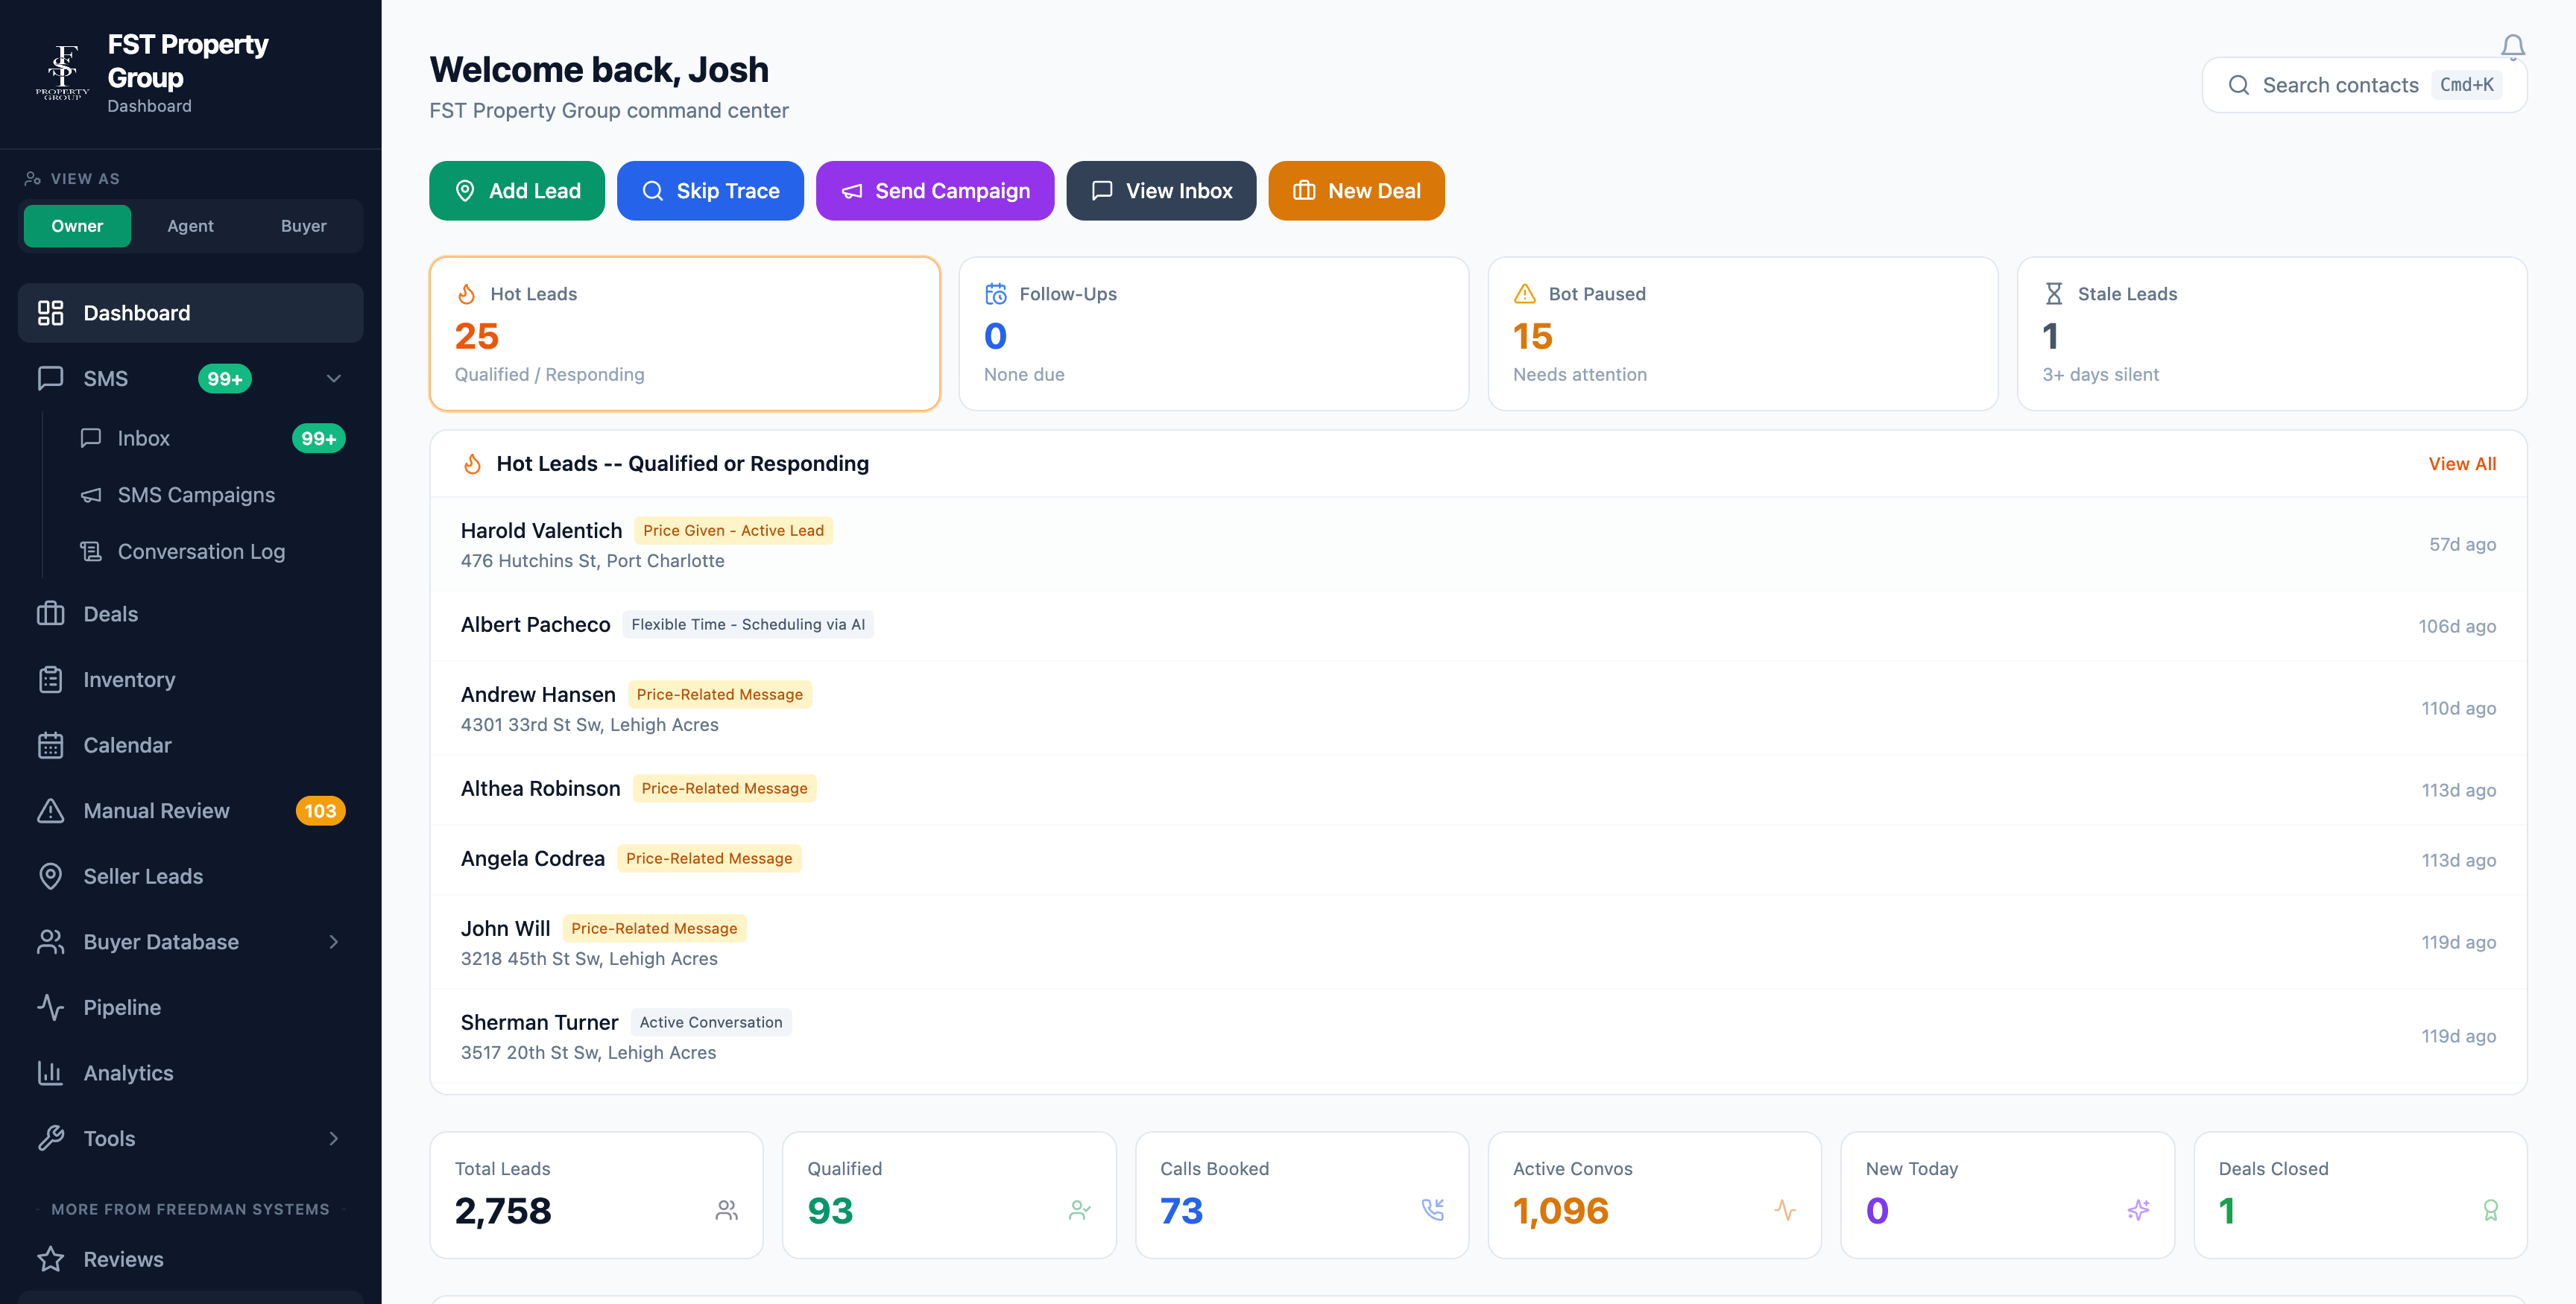Click the Qualified user-check icon

[1079, 1210]
